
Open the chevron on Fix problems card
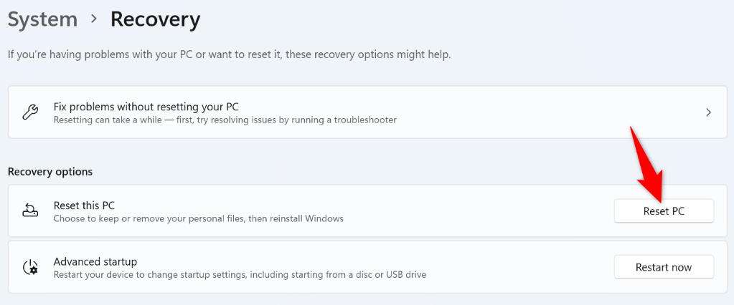708,112
